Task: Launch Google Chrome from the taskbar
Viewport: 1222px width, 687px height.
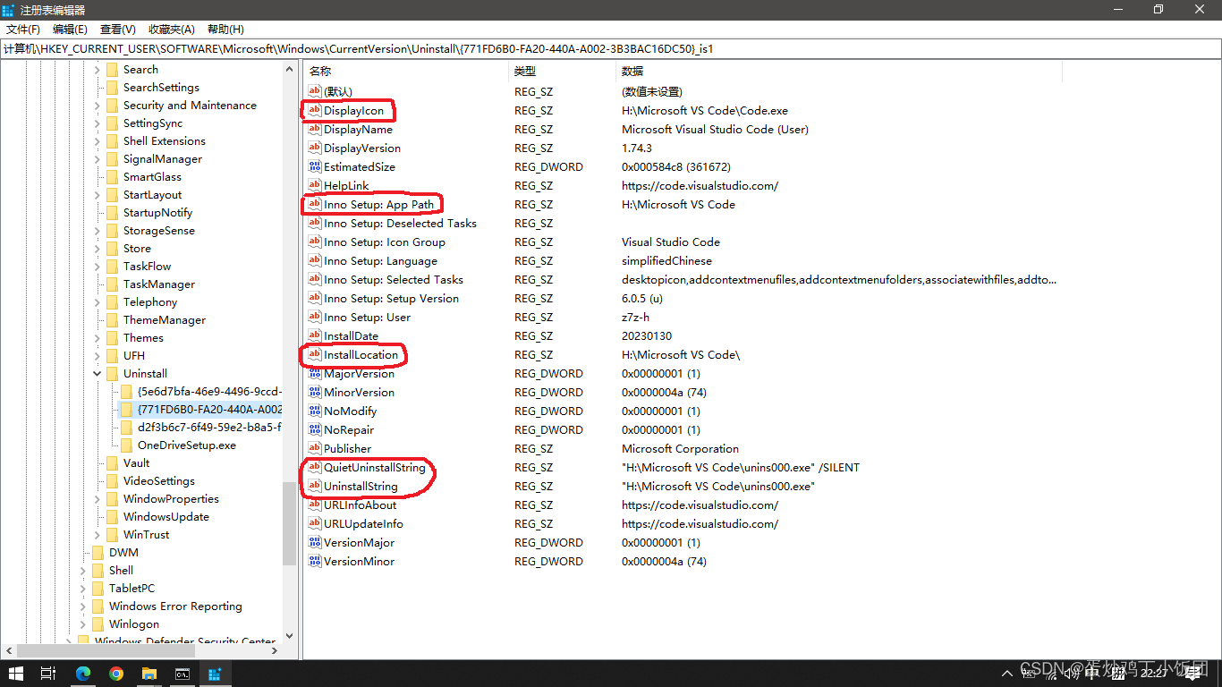Action: 116,673
